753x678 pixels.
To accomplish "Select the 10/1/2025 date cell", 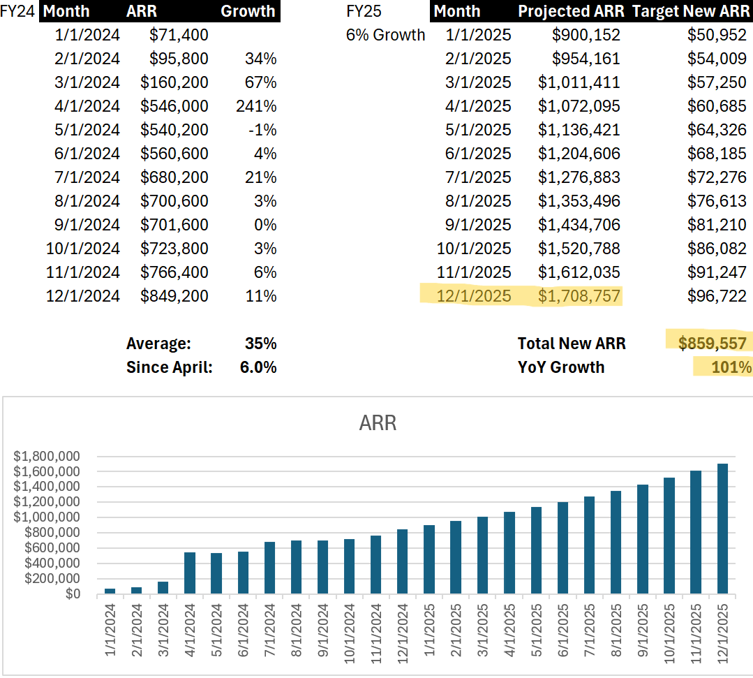I will point(474,249).
